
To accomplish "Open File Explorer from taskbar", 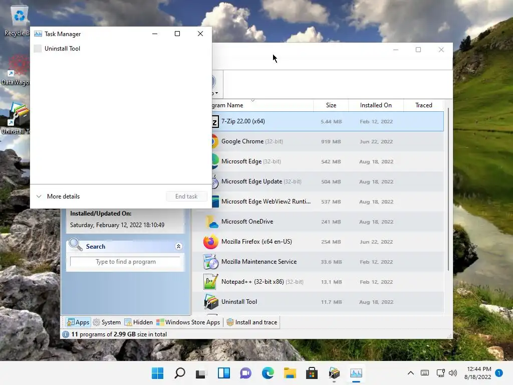I will pos(290,373).
